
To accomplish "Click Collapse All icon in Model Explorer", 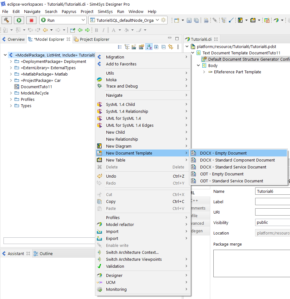I will coord(164,47).
